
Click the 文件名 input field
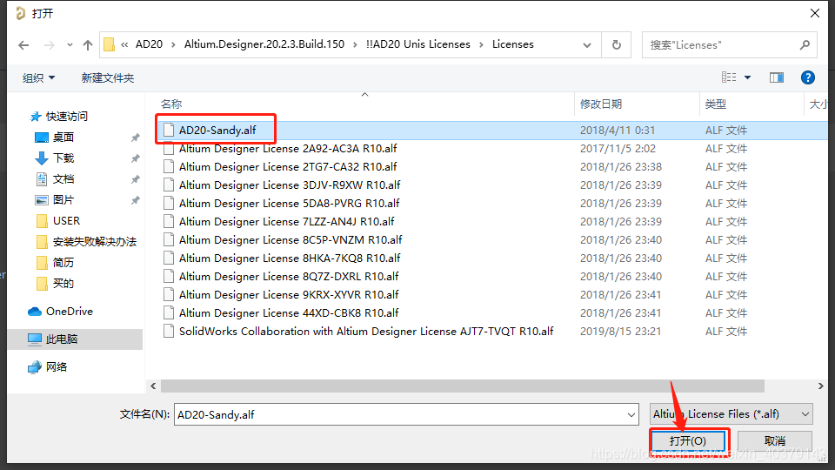pos(406,414)
